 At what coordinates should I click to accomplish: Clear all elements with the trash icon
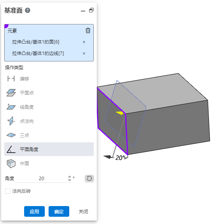pos(88,31)
